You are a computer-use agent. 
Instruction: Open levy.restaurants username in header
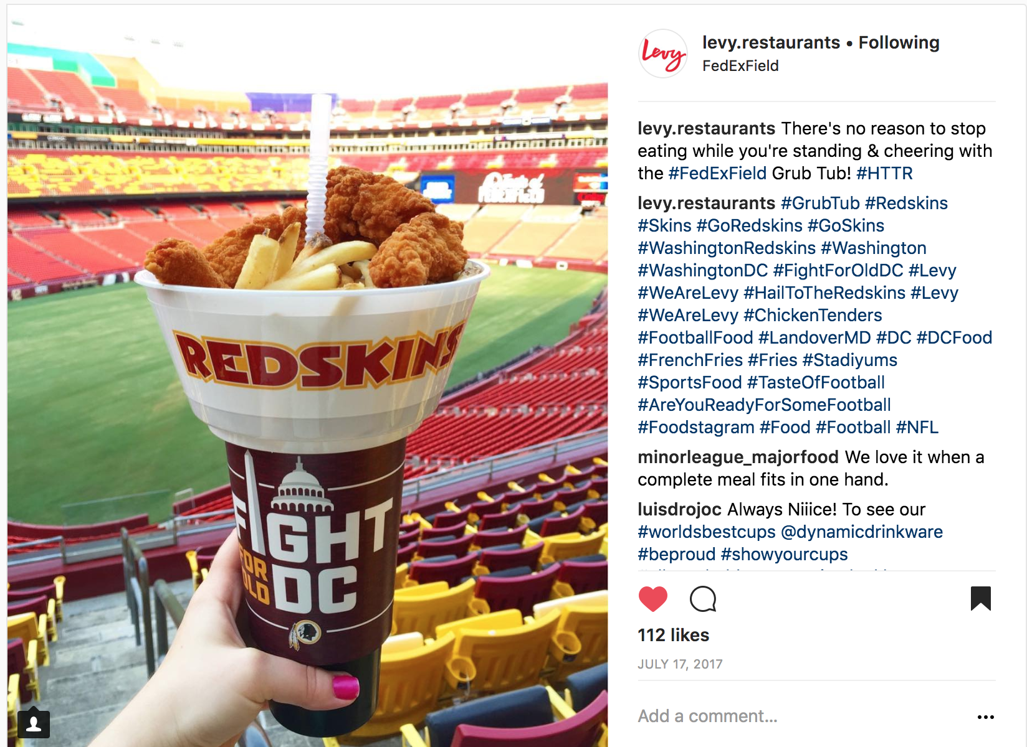[x=771, y=42]
